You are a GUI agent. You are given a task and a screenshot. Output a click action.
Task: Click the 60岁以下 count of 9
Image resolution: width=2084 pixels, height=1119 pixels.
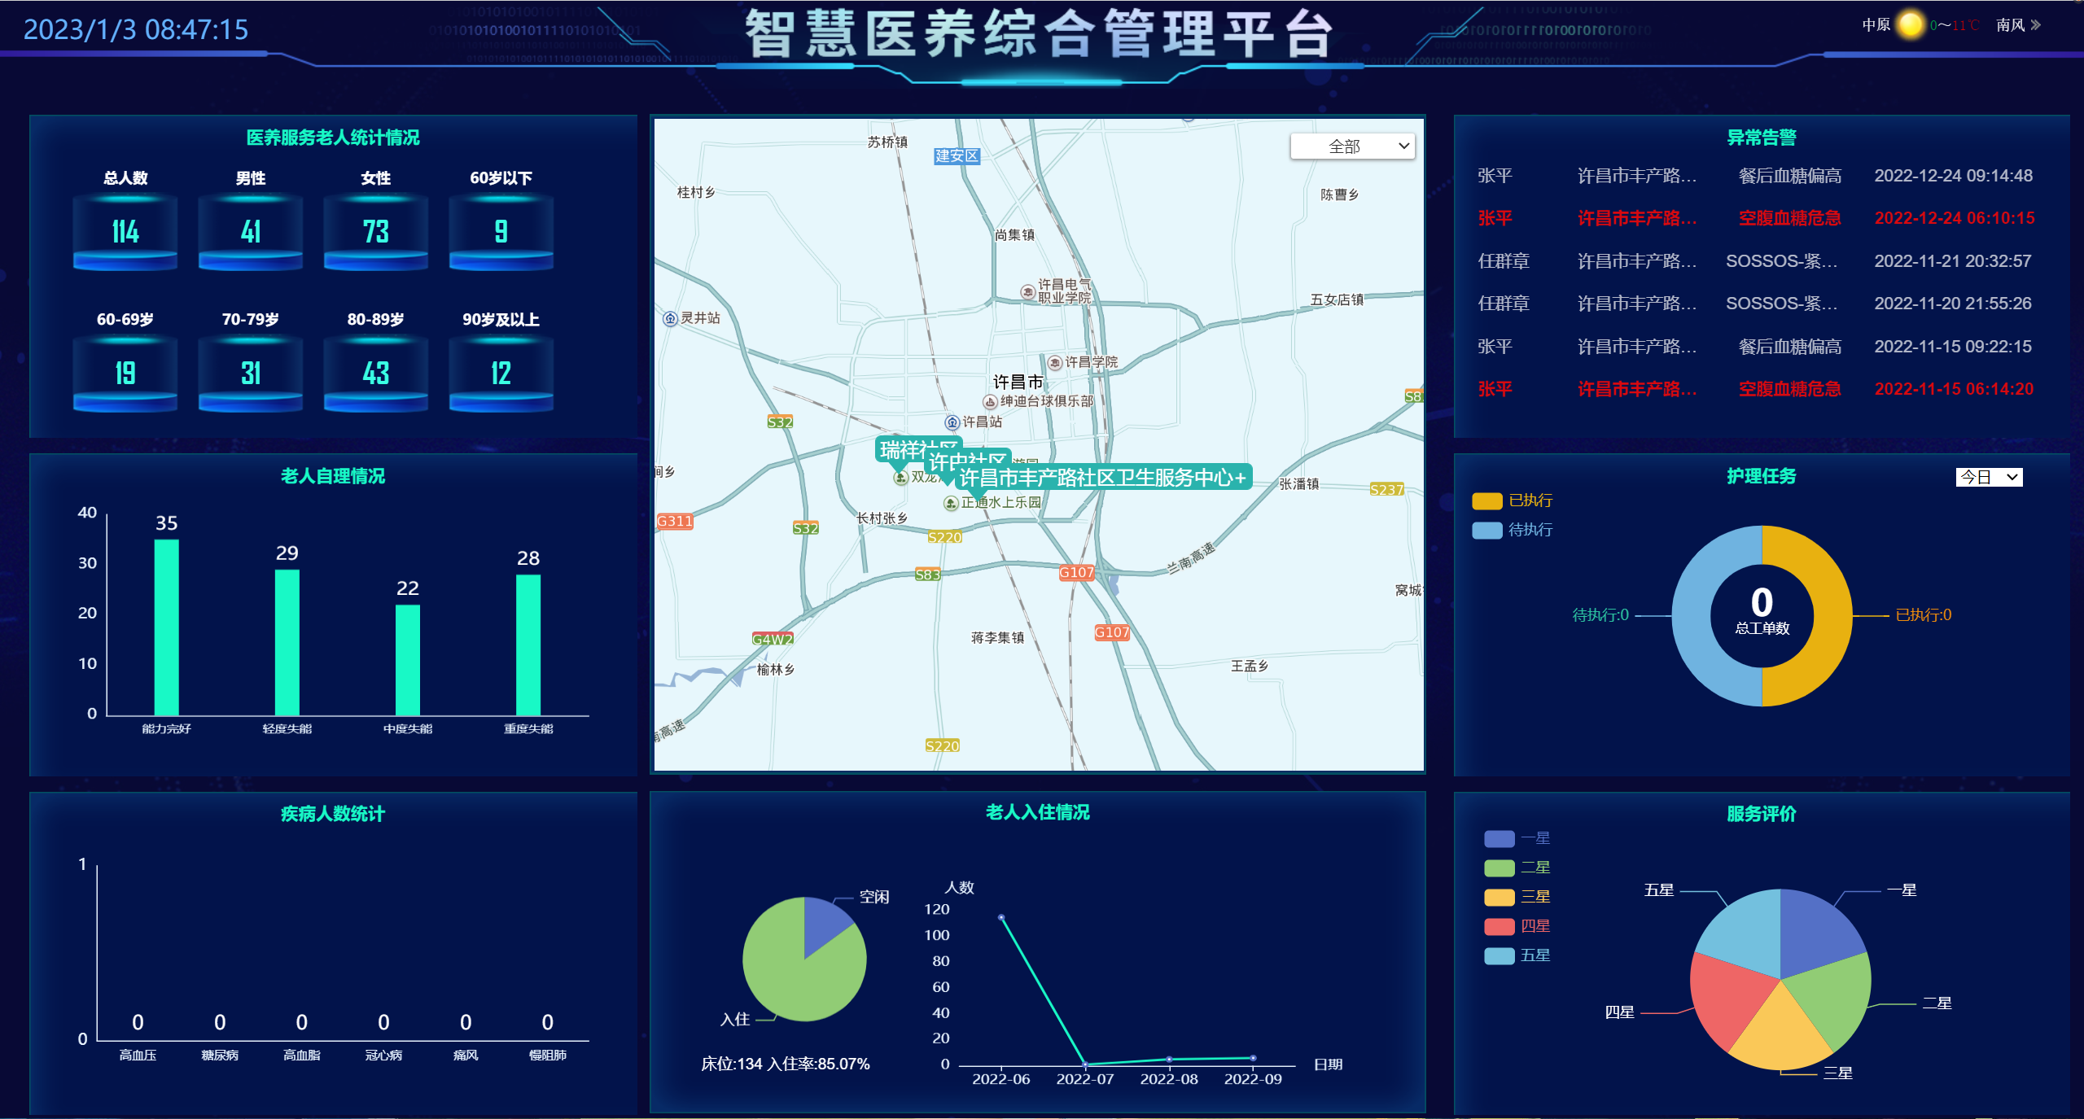pos(501,232)
